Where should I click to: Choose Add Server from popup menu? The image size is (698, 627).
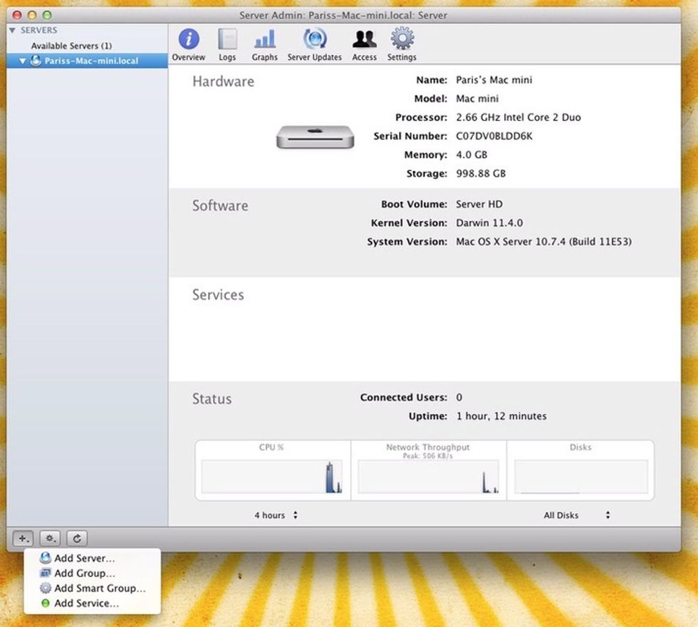[x=84, y=559]
